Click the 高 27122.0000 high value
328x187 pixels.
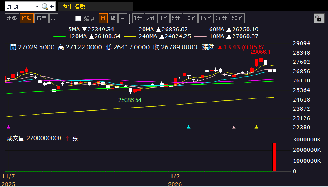[80, 47]
